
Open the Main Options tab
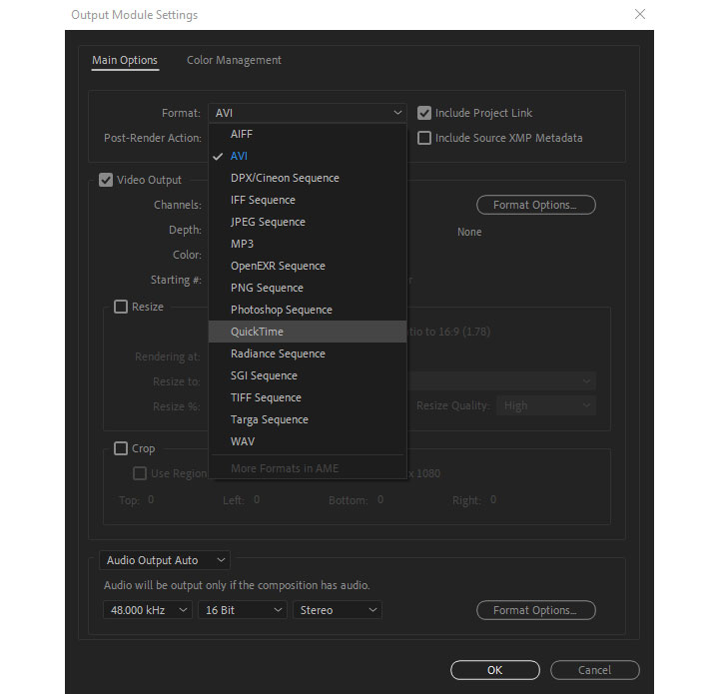click(125, 60)
